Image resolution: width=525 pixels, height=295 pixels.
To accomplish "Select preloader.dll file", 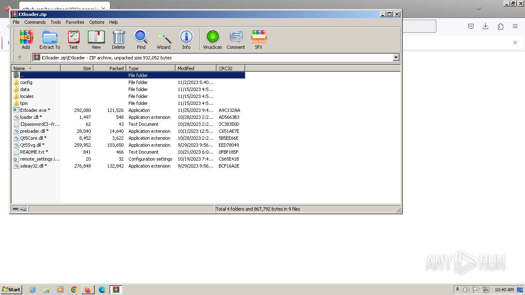I will 128,131.
